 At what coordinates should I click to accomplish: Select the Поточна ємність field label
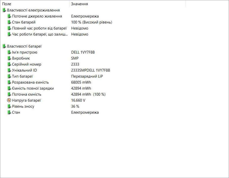click(x=27, y=94)
